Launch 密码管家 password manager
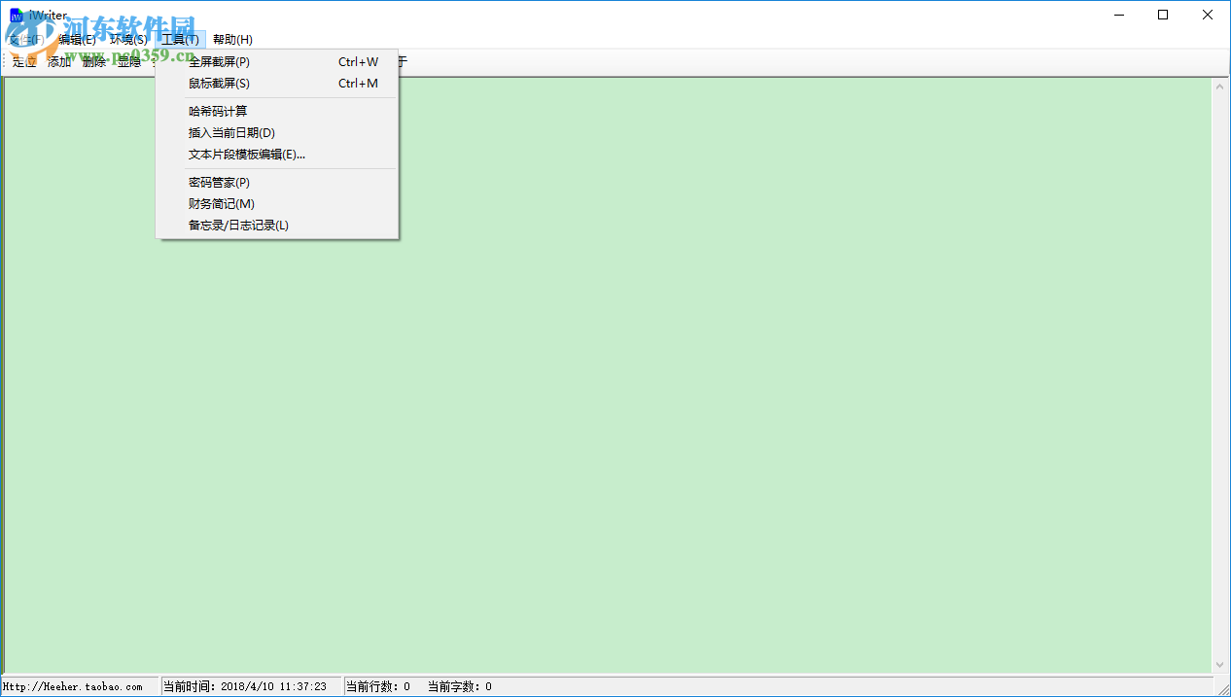1231x697 pixels. [218, 182]
